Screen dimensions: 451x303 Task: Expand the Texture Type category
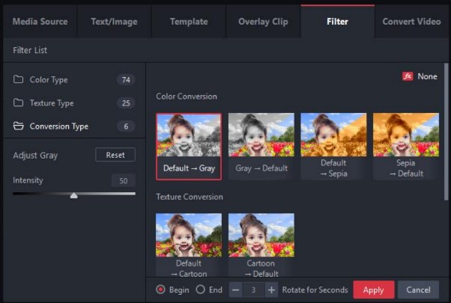coord(52,103)
